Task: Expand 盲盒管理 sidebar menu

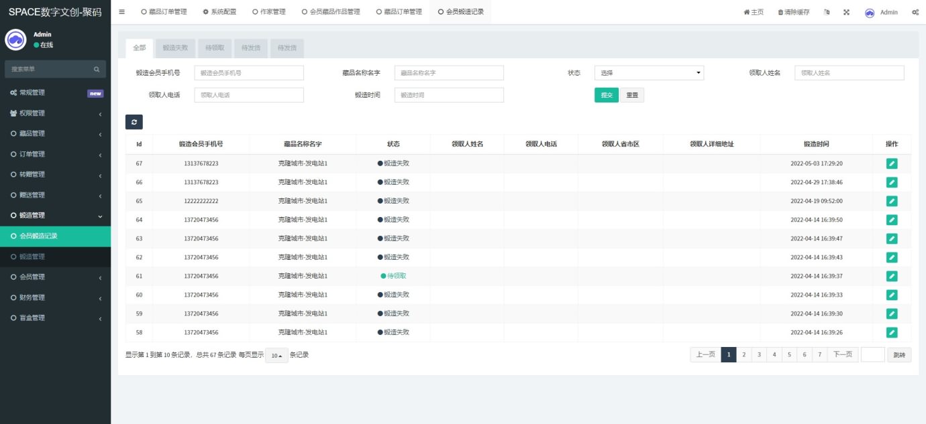Action: pos(55,317)
